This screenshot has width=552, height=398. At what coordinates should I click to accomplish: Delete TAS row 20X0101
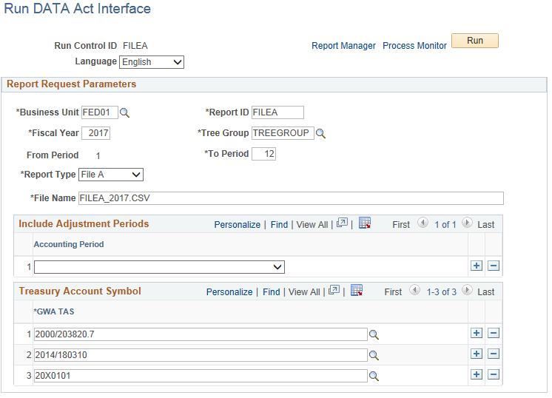(x=494, y=374)
